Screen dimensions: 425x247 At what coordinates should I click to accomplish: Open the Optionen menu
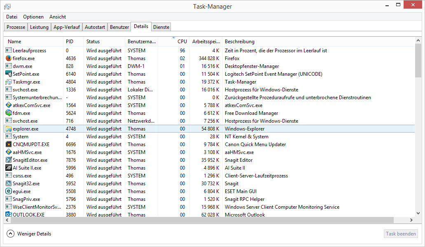(33, 17)
